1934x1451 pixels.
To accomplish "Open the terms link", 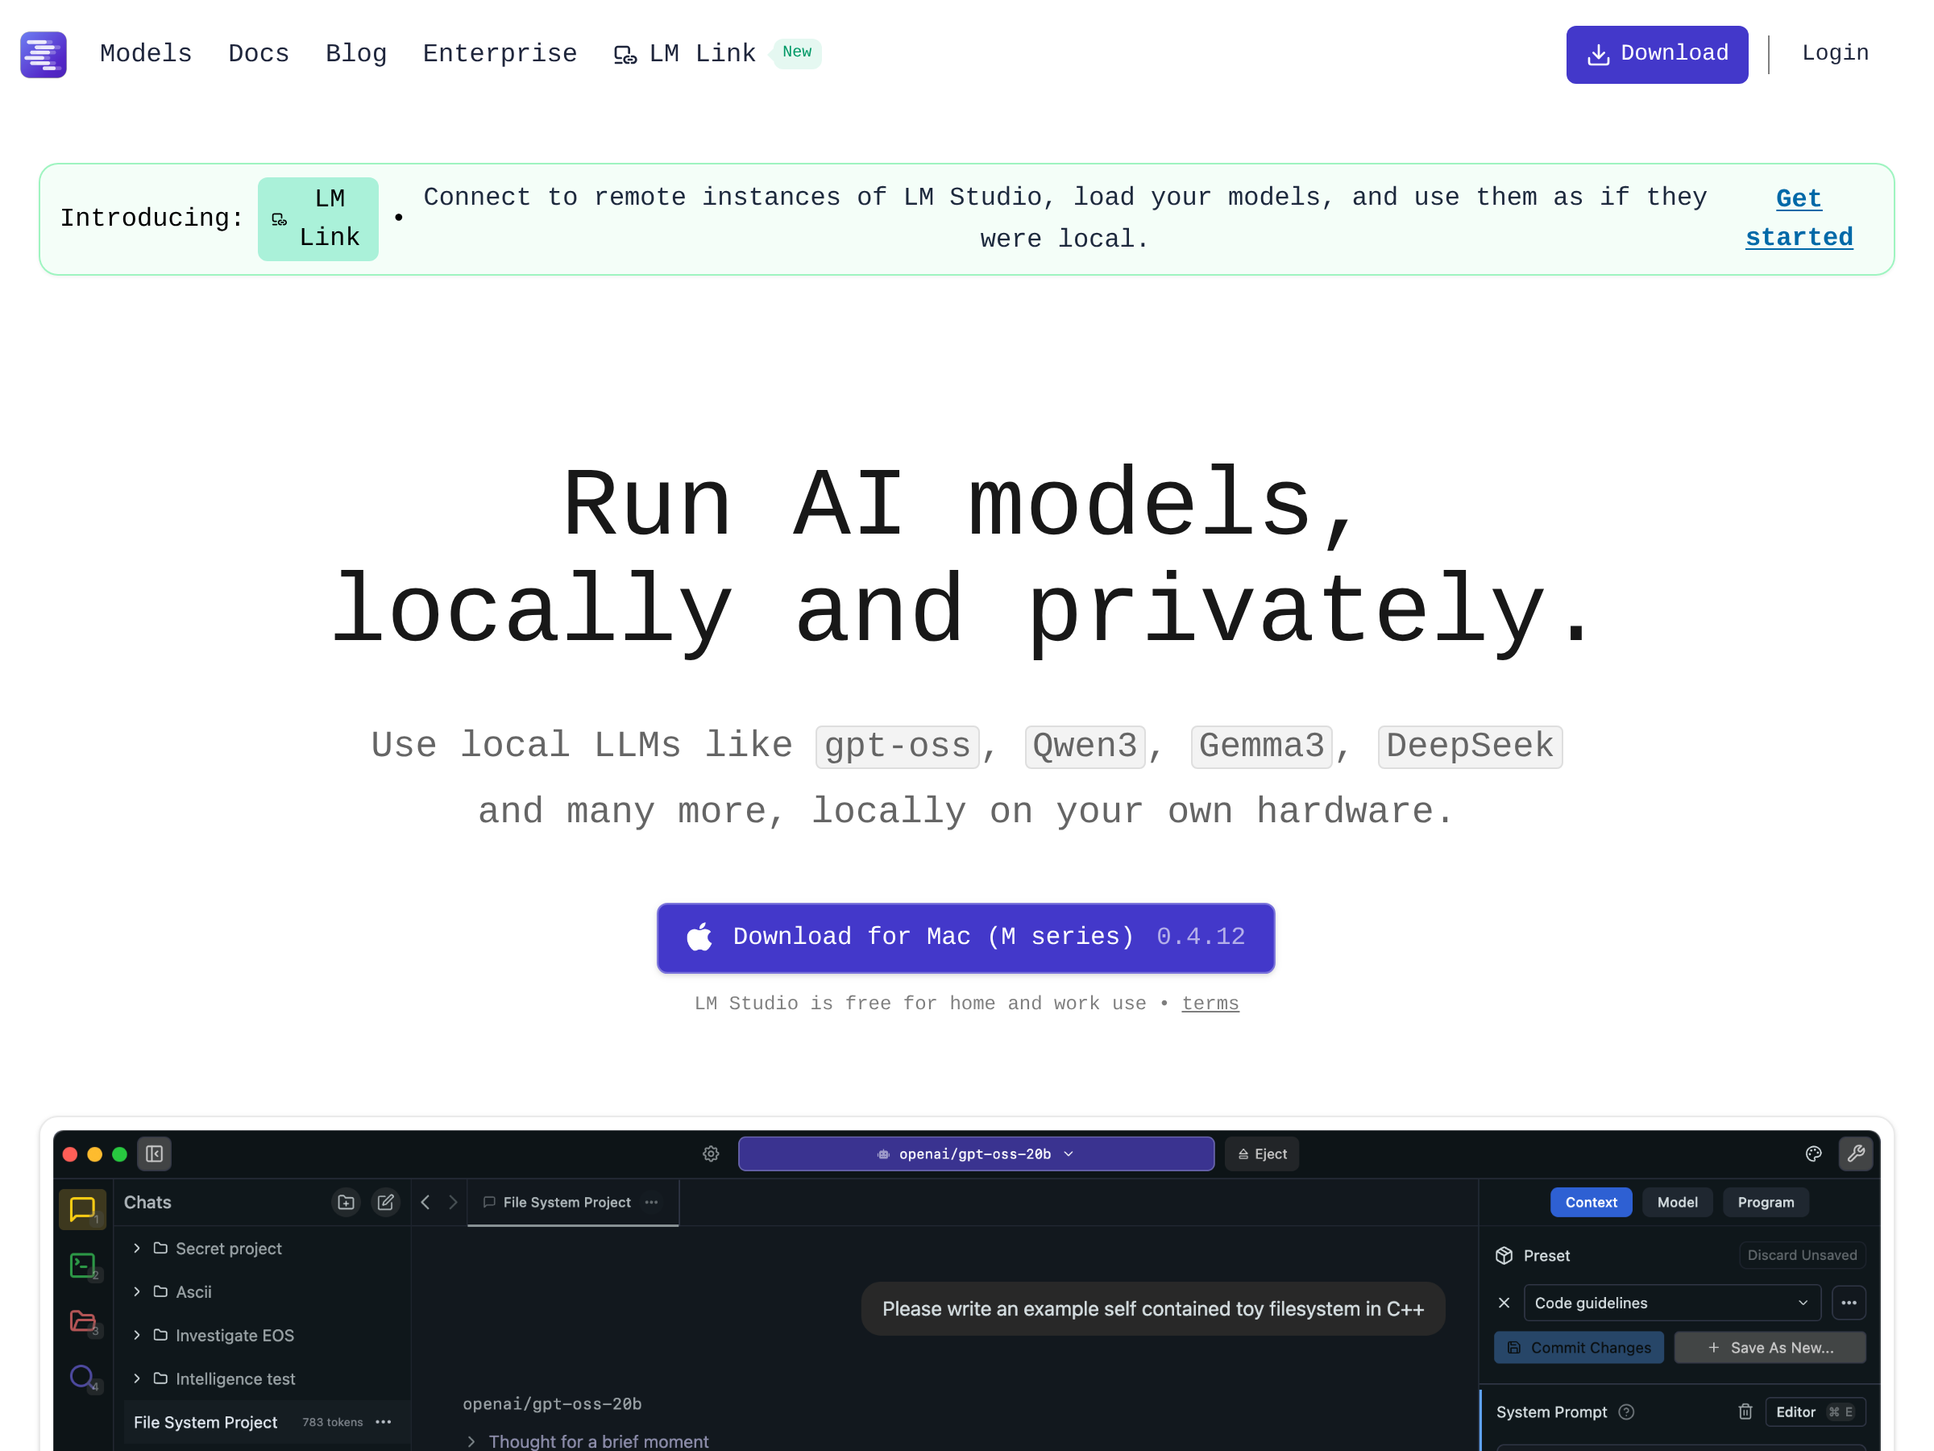I will click(x=1210, y=1003).
